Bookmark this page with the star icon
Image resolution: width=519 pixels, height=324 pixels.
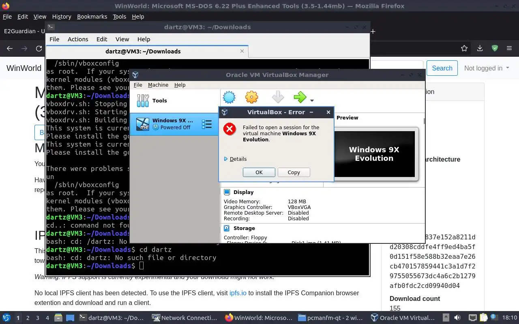point(464,48)
